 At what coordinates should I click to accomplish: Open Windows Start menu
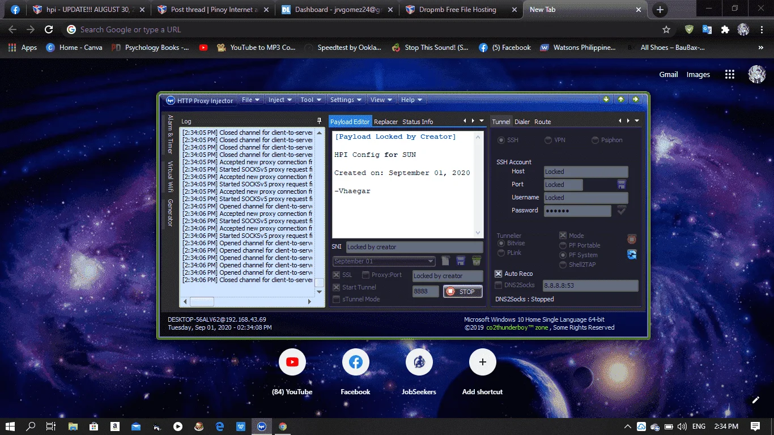click(10, 426)
